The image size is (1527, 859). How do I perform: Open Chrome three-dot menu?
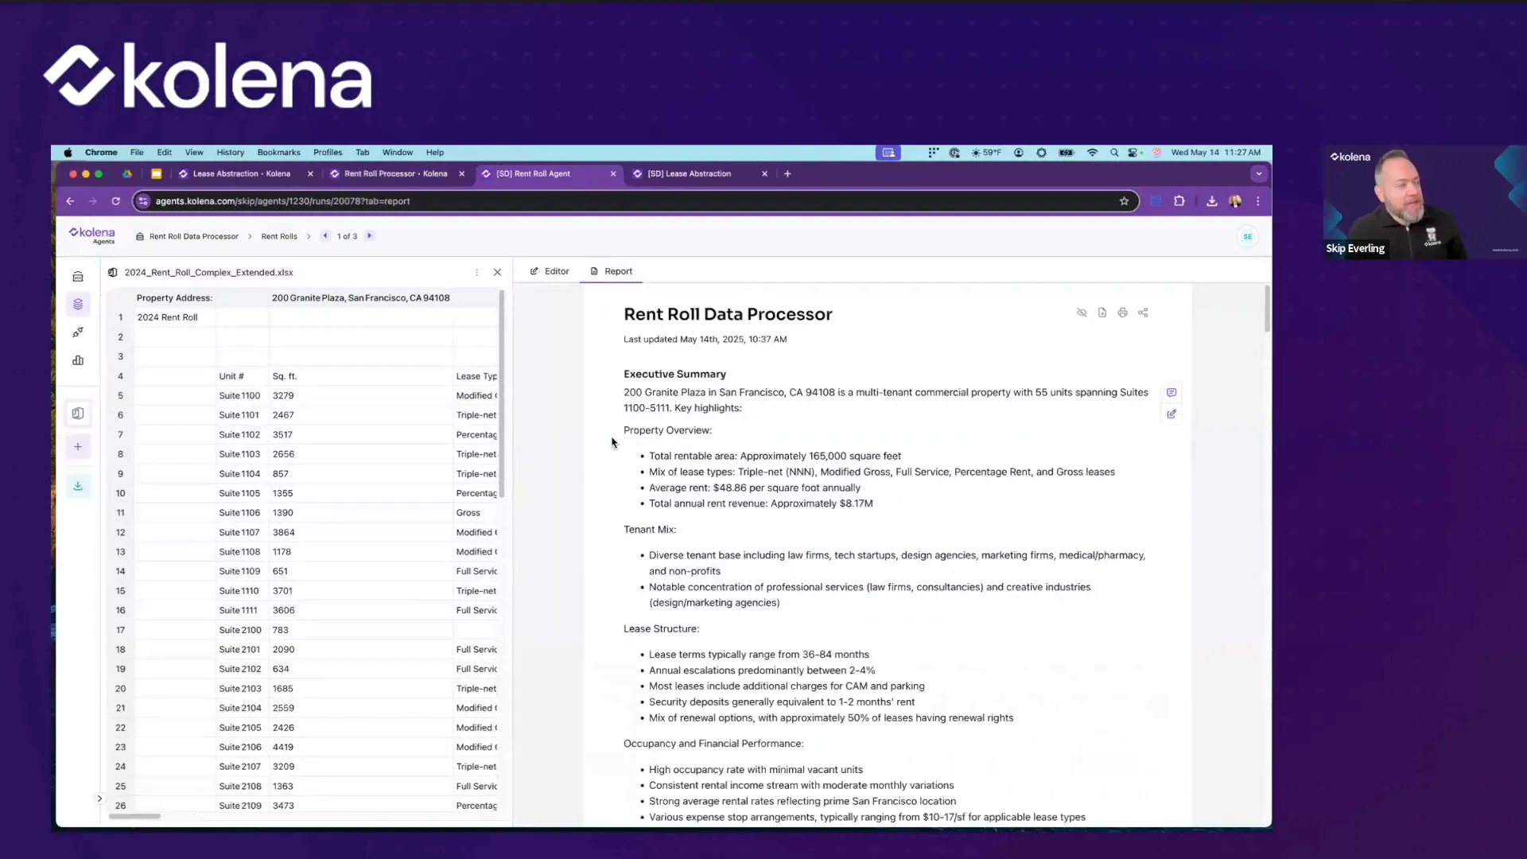(x=1257, y=201)
